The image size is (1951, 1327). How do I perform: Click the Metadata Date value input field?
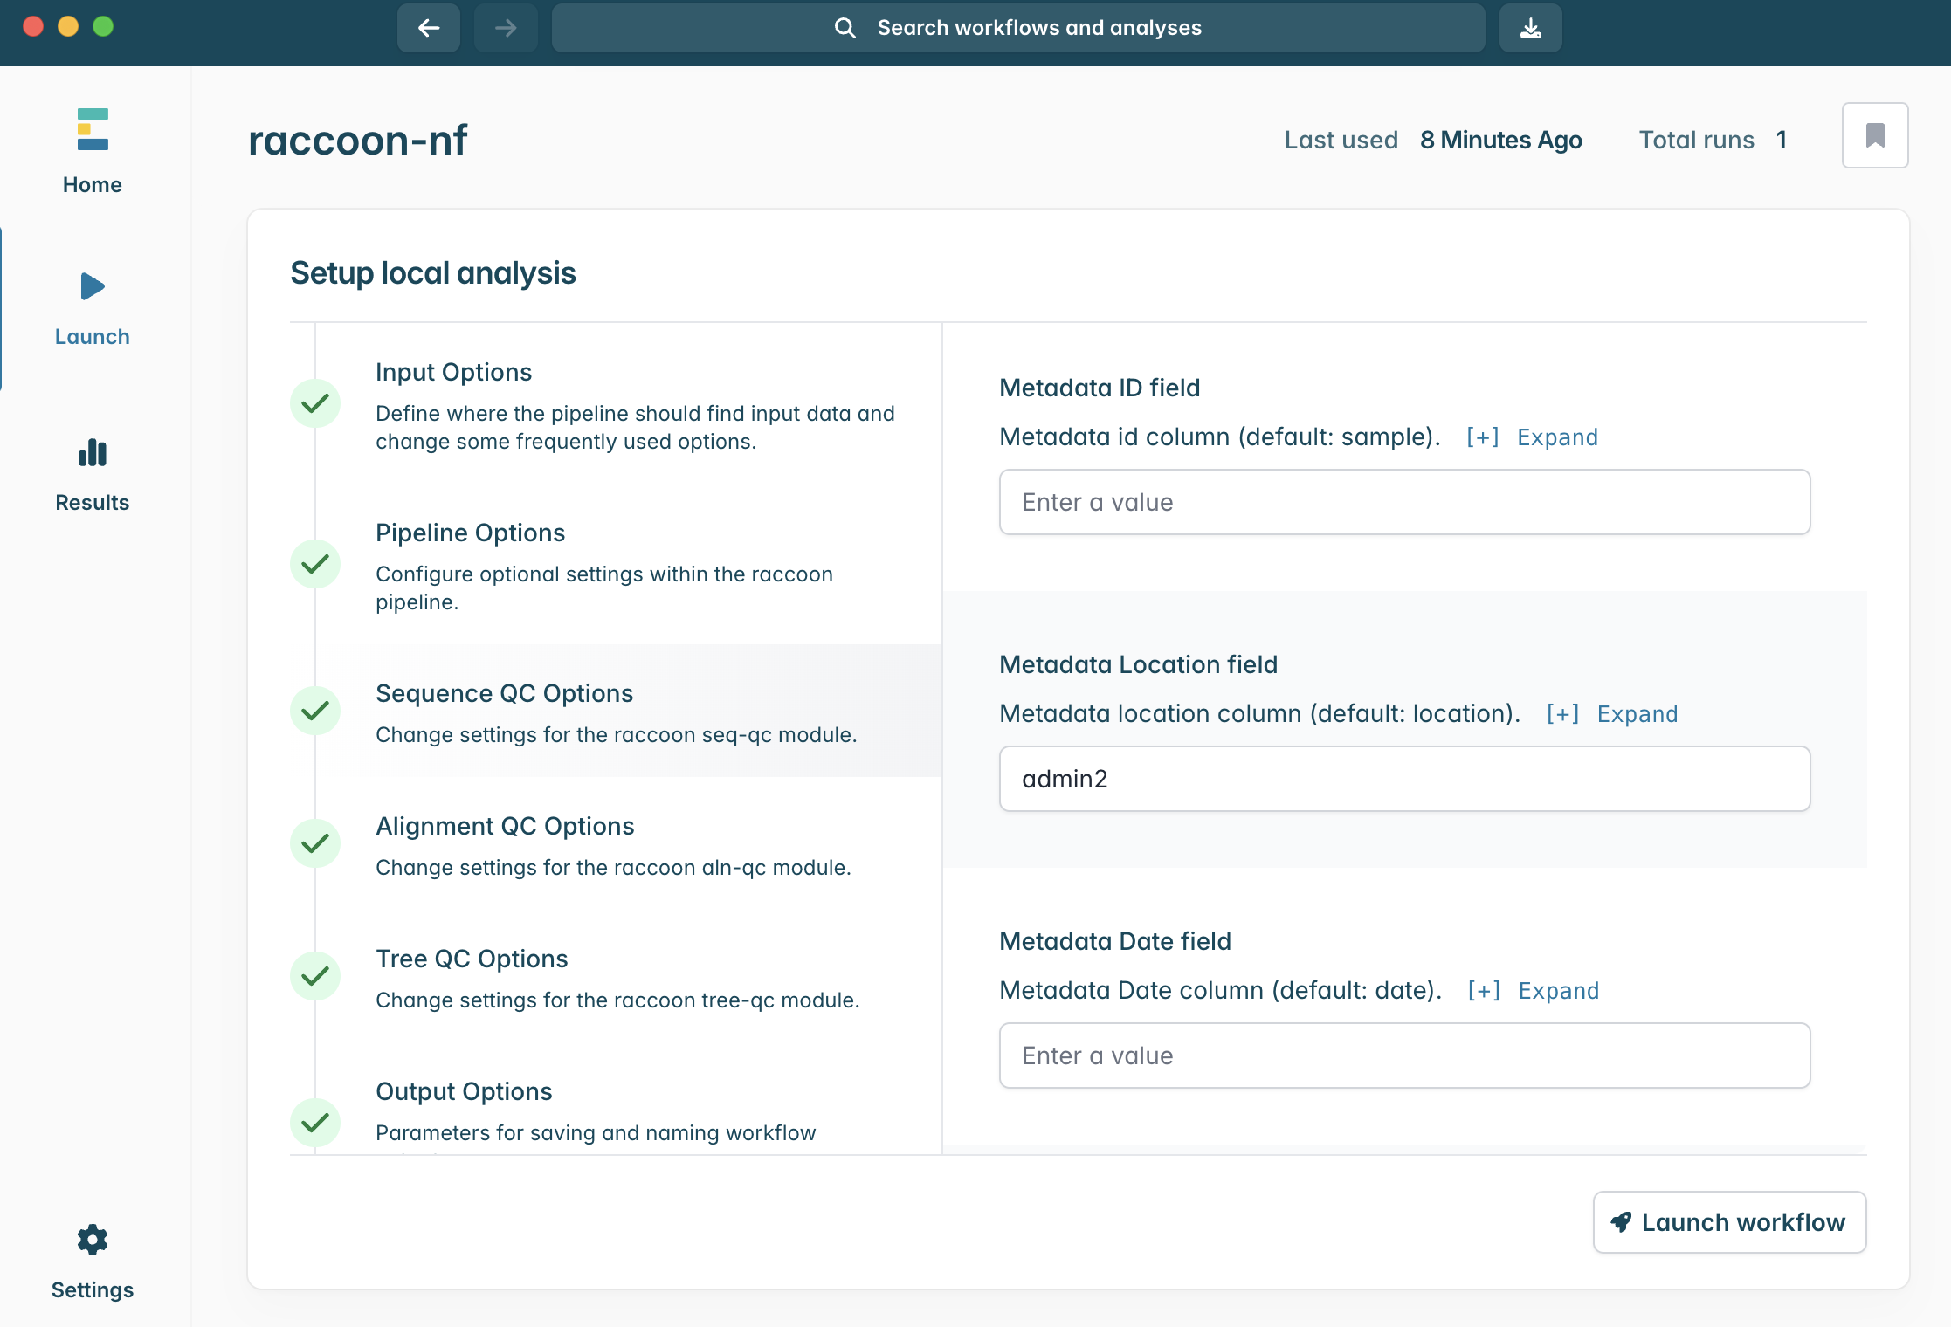coord(1404,1055)
